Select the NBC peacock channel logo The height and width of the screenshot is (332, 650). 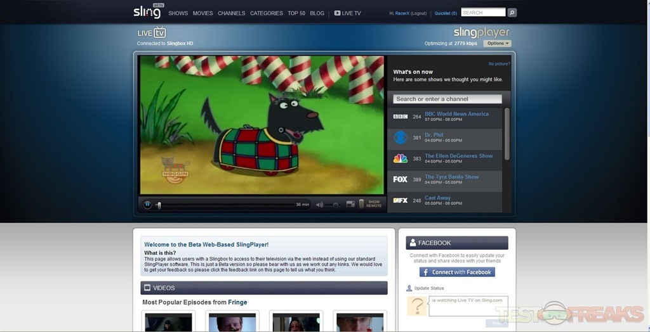400,158
